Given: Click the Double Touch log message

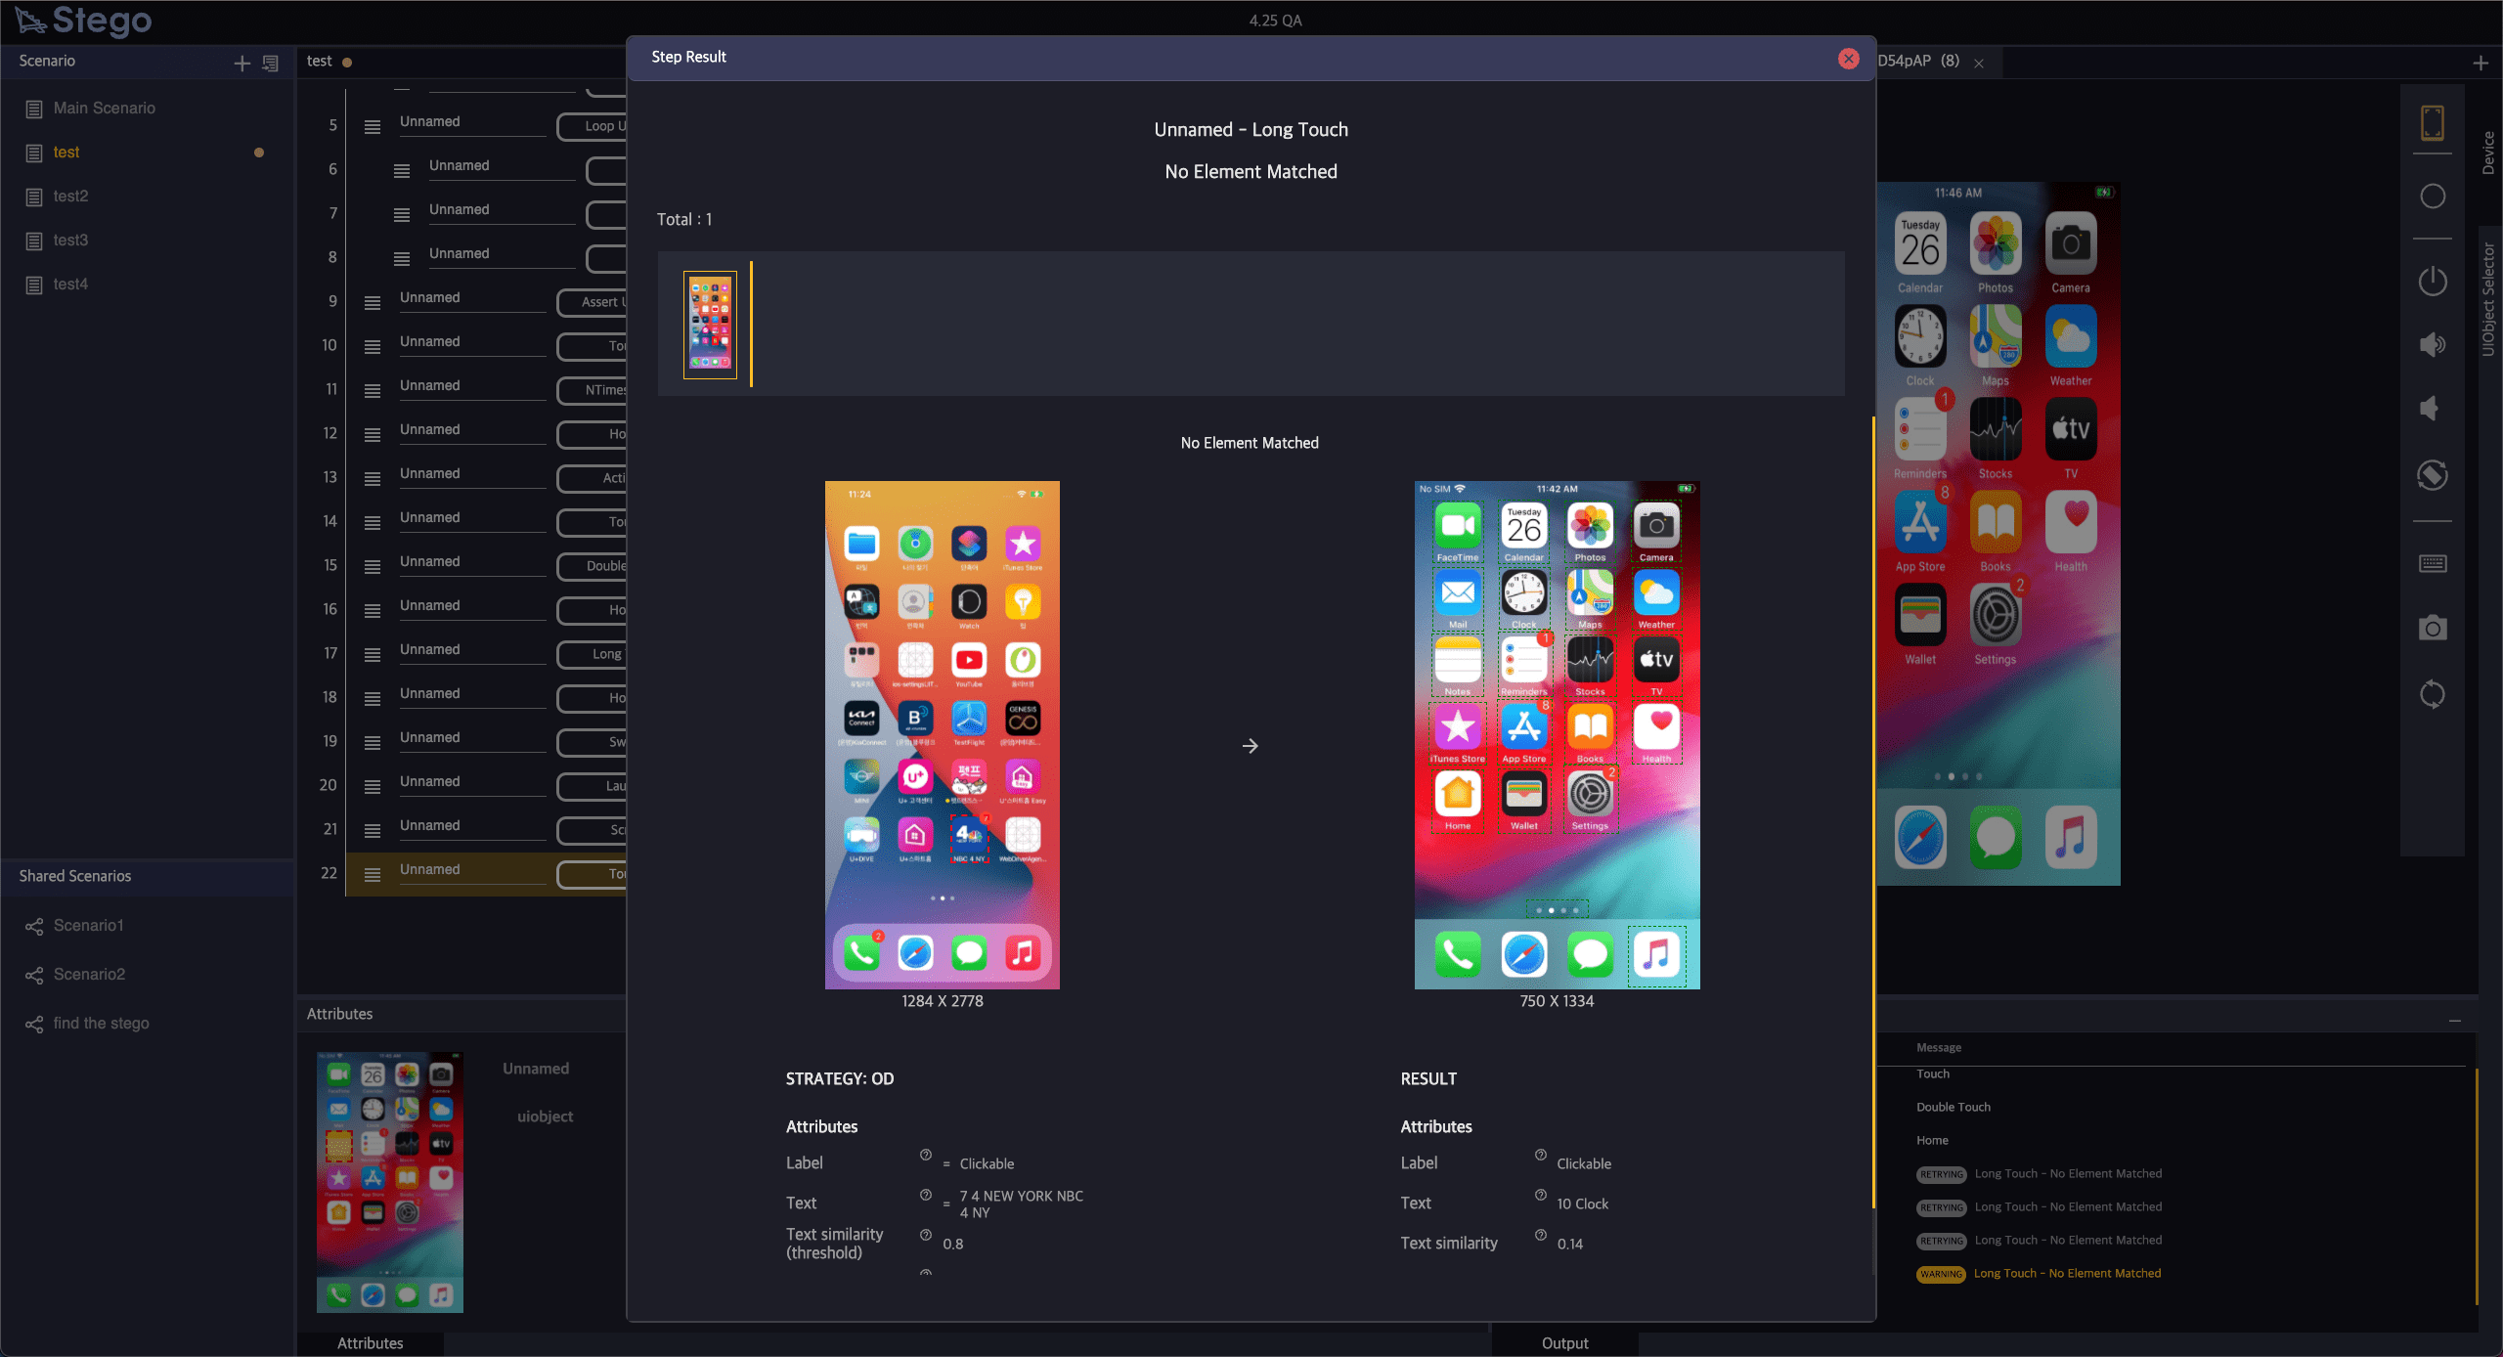Looking at the screenshot, I should 1953,1108.
